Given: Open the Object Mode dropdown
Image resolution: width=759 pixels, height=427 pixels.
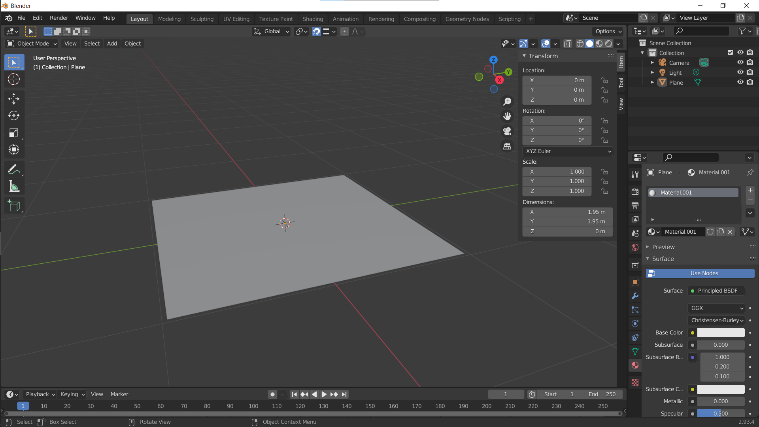Looking at the screenshot, I should tap(32, 43).
